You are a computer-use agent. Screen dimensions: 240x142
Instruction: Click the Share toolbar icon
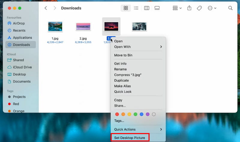coord(189,8)
